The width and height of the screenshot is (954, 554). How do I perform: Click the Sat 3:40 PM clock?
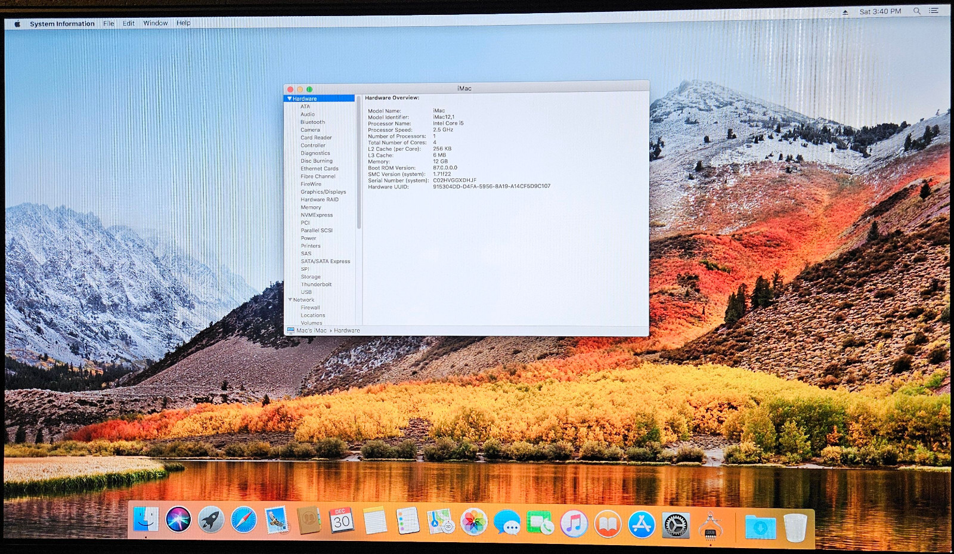pos(880,11)
